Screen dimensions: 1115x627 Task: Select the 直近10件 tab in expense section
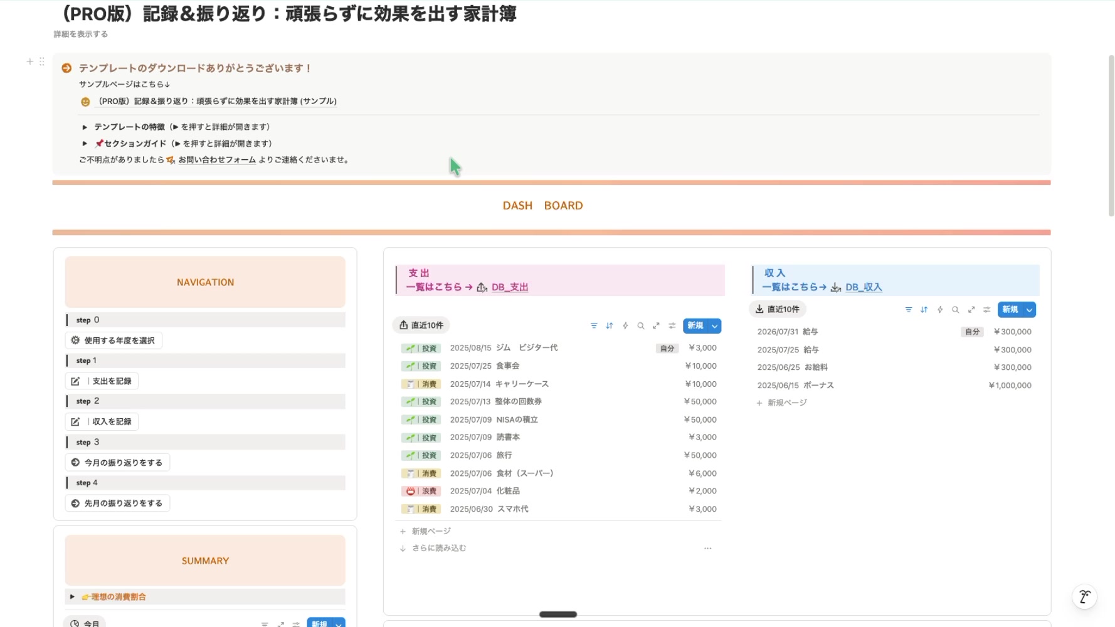pos(421,325)
